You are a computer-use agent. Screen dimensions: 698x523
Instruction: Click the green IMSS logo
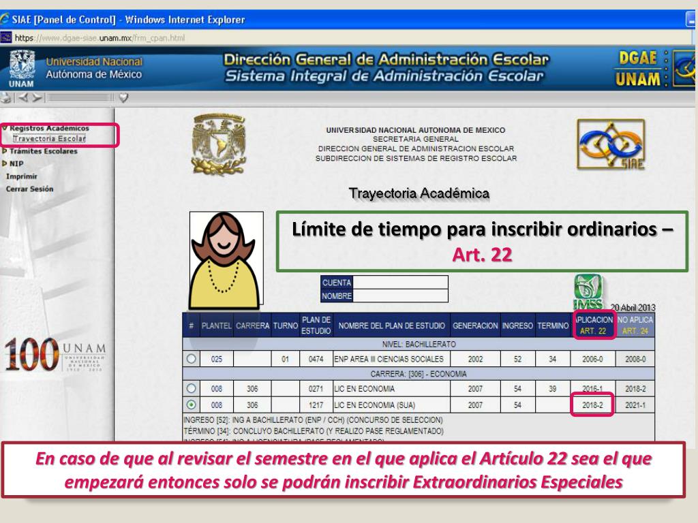588,291
